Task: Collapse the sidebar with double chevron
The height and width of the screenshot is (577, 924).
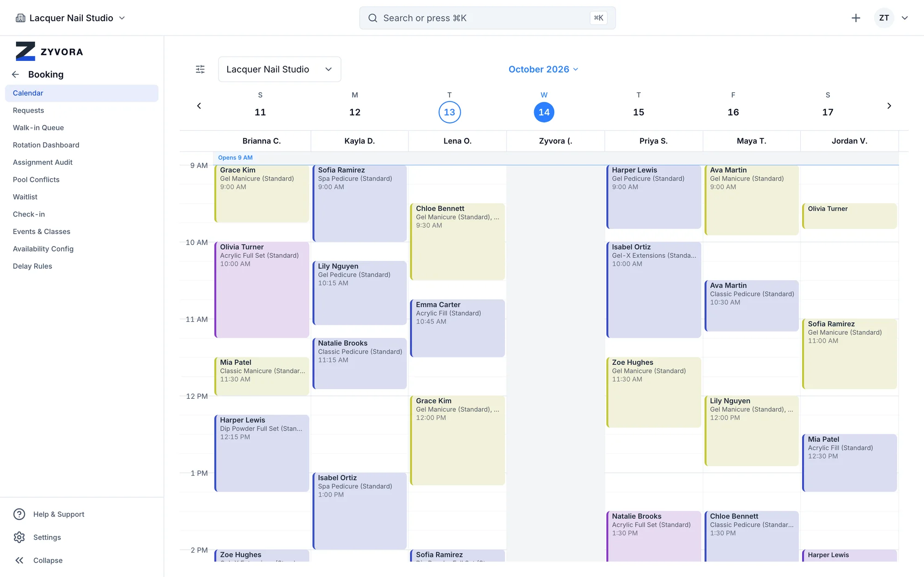Action: coord(19,560)
